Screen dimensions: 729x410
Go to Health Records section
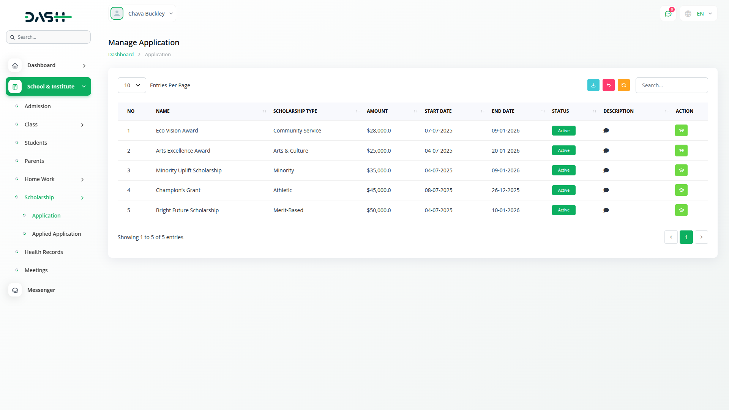(x=44, y=252)
